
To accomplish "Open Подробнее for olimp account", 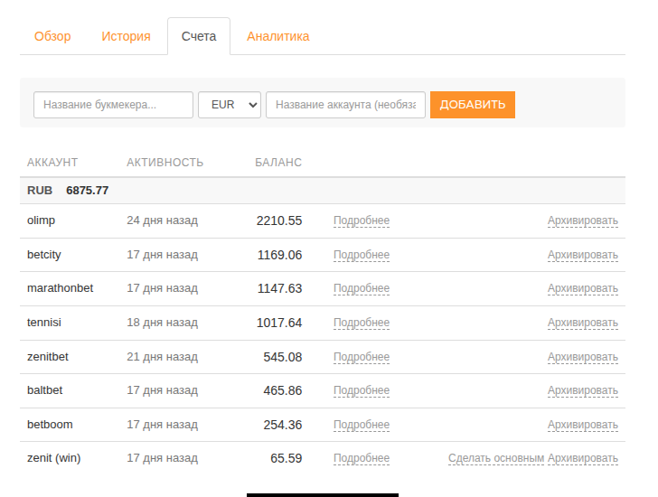I will click(x=362, y=220).
